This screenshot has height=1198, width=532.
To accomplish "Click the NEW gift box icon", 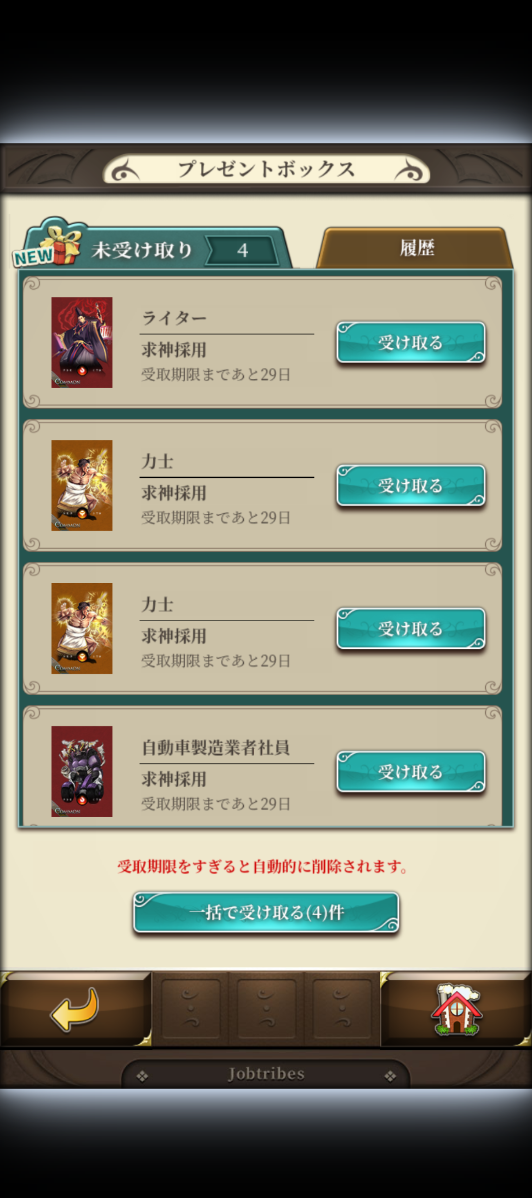I will point(47,243).
